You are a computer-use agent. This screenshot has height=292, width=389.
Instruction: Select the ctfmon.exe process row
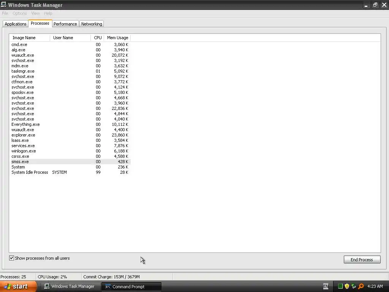(70, 82)
